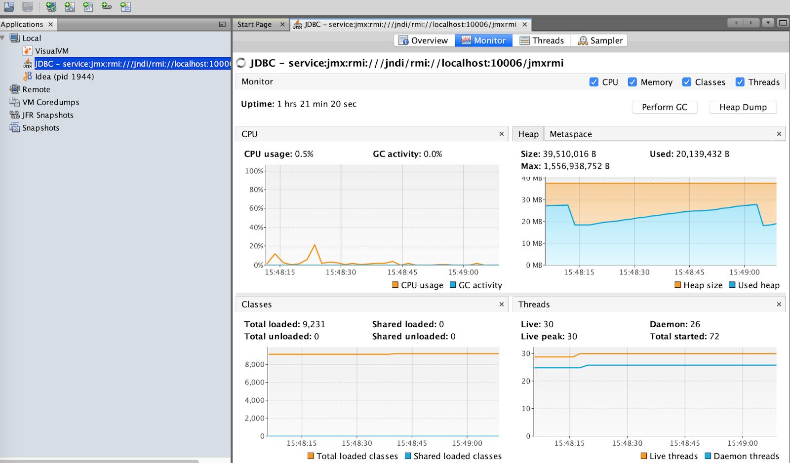
Task: Click the blue GC activity legend swatch
Action: (x=453, y=285)
